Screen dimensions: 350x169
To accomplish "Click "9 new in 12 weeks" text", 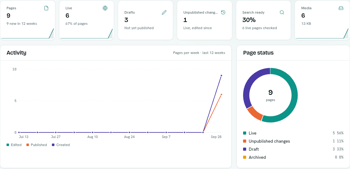I will (x=22, y=24).
